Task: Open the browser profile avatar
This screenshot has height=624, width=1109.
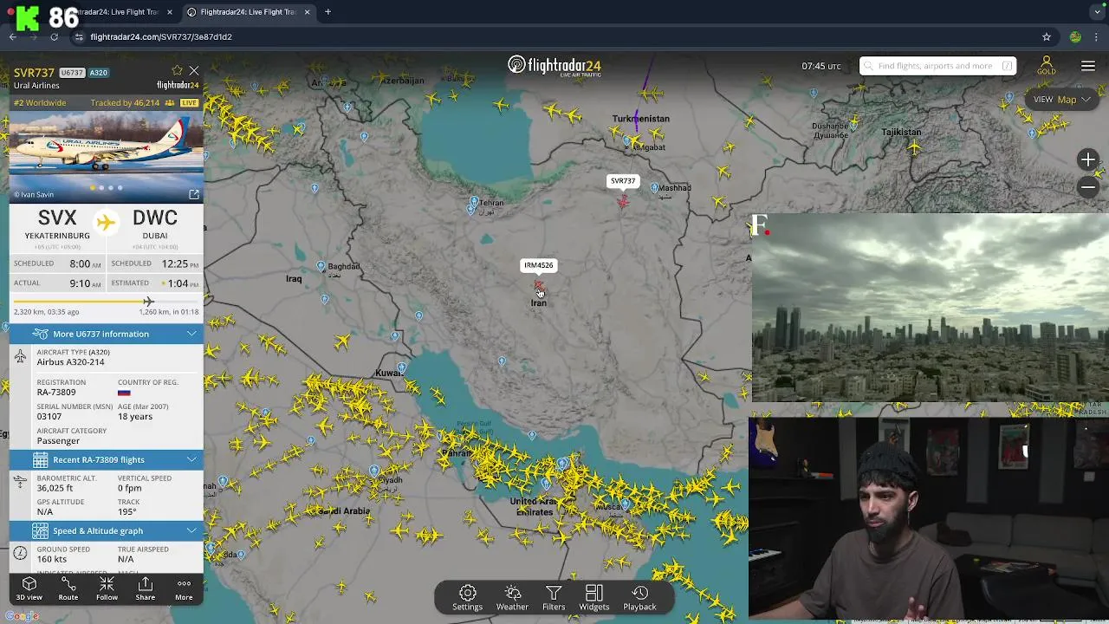Action: pos(1075,36)
